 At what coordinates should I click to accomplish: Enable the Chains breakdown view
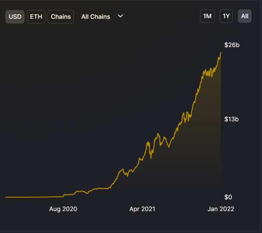click(61, 17)
